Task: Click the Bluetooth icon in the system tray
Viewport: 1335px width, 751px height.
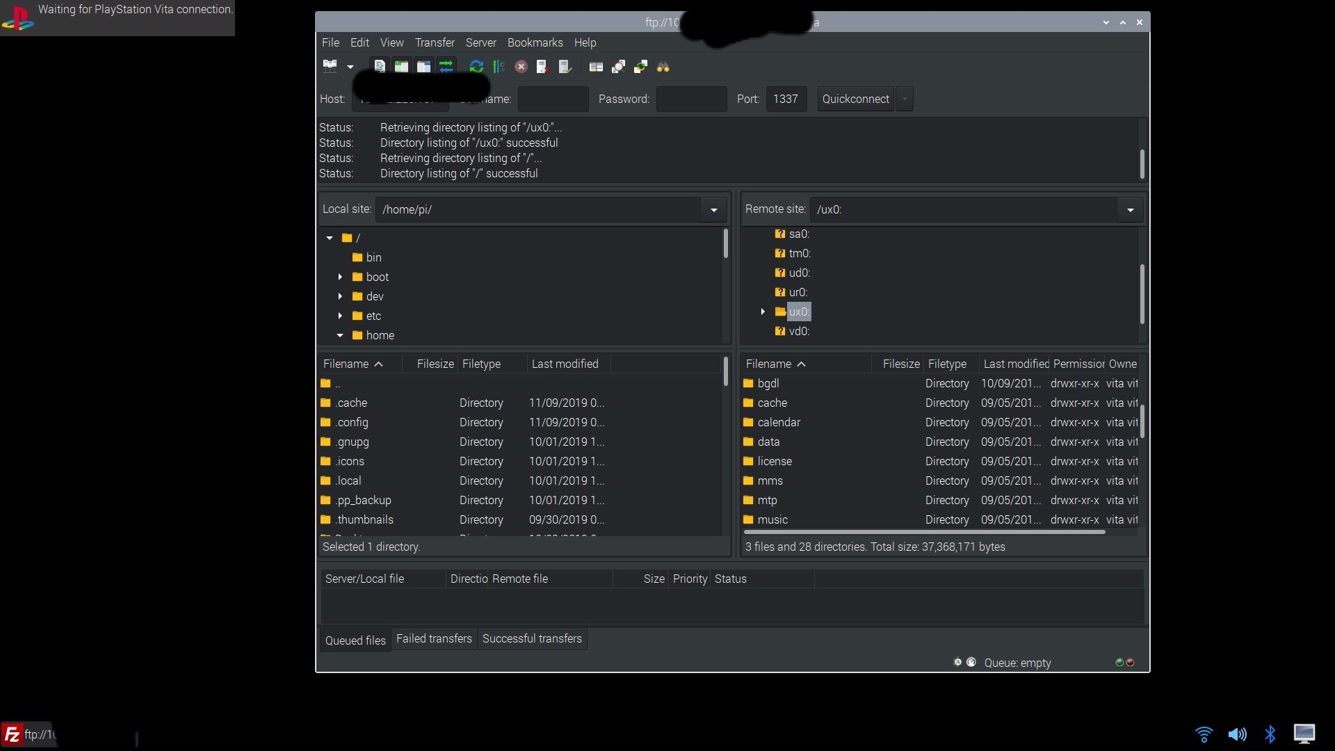Action: [1270, 734]
